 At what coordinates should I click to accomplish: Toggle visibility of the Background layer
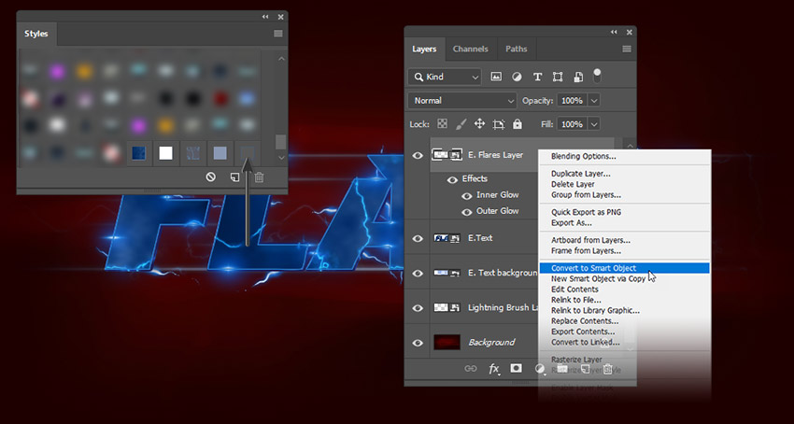[x=418, y=343]
